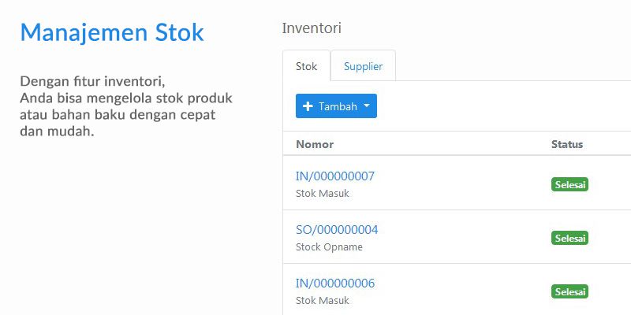Open stock opname SO/000000004
Viewport: 631px width, 315px height.
point(337,229)
